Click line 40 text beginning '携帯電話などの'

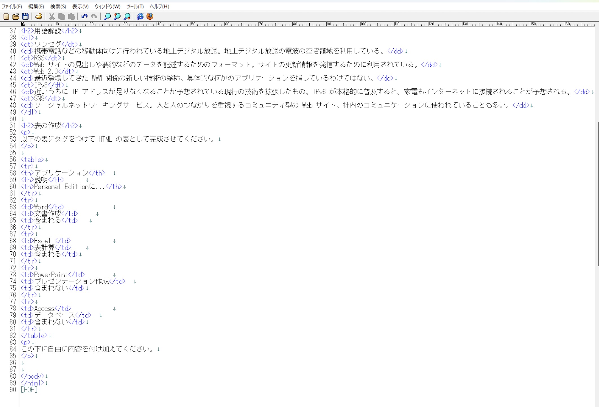point(214,51)
